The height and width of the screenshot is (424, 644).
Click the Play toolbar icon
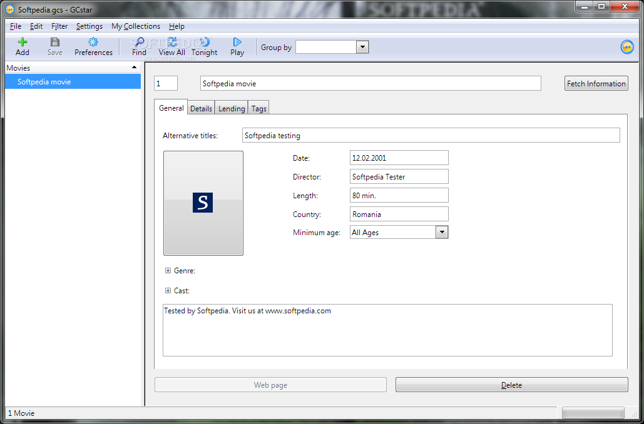pyautogui.click(x=237, y=42)
